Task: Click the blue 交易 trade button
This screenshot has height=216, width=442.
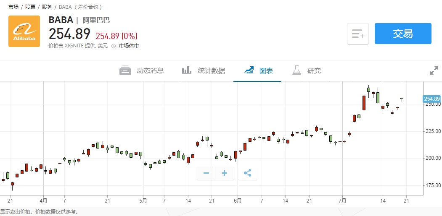Action: click(x=403, y=34)
